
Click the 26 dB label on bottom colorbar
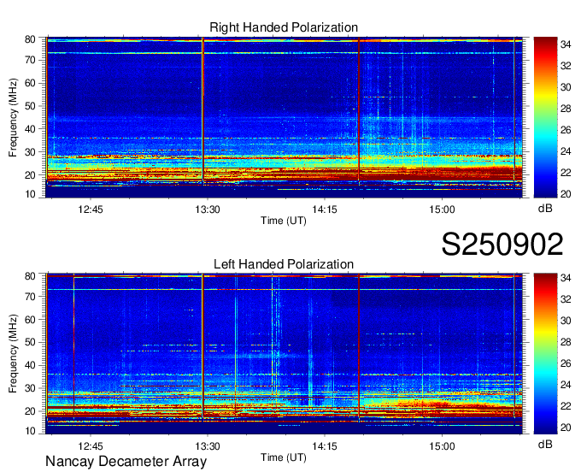[x=566, y=363]
